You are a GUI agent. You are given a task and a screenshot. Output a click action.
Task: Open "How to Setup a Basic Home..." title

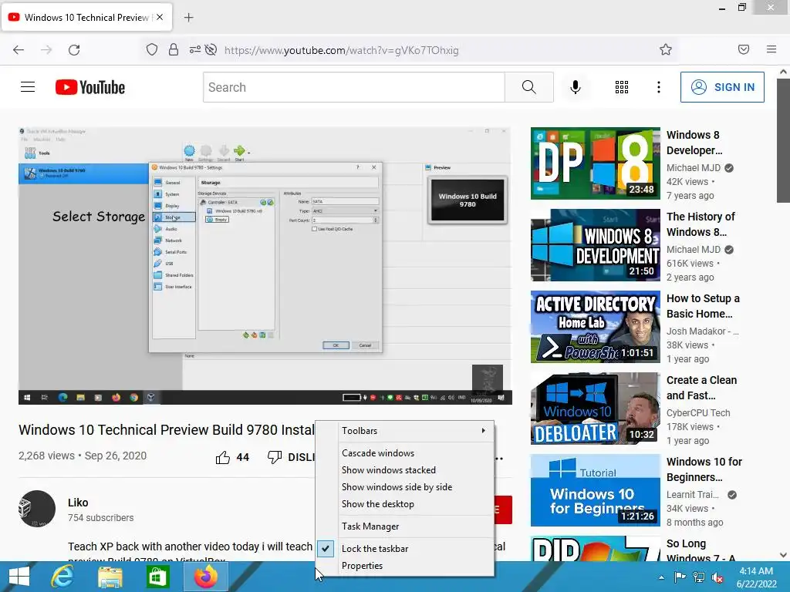click(x=703, y=306)
